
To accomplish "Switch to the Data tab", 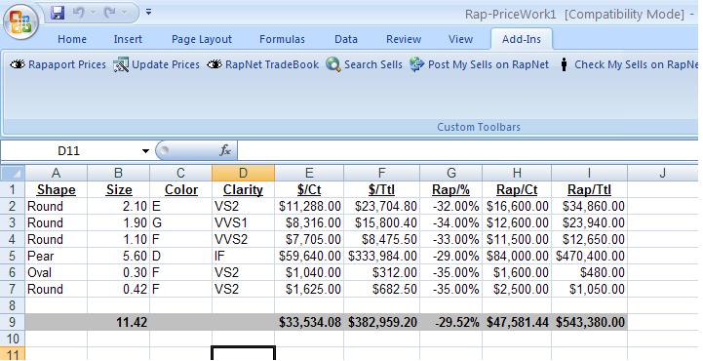I will point(346,39).
